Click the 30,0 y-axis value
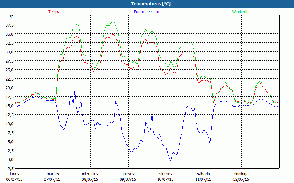The image size is (294, 183). 9,52
